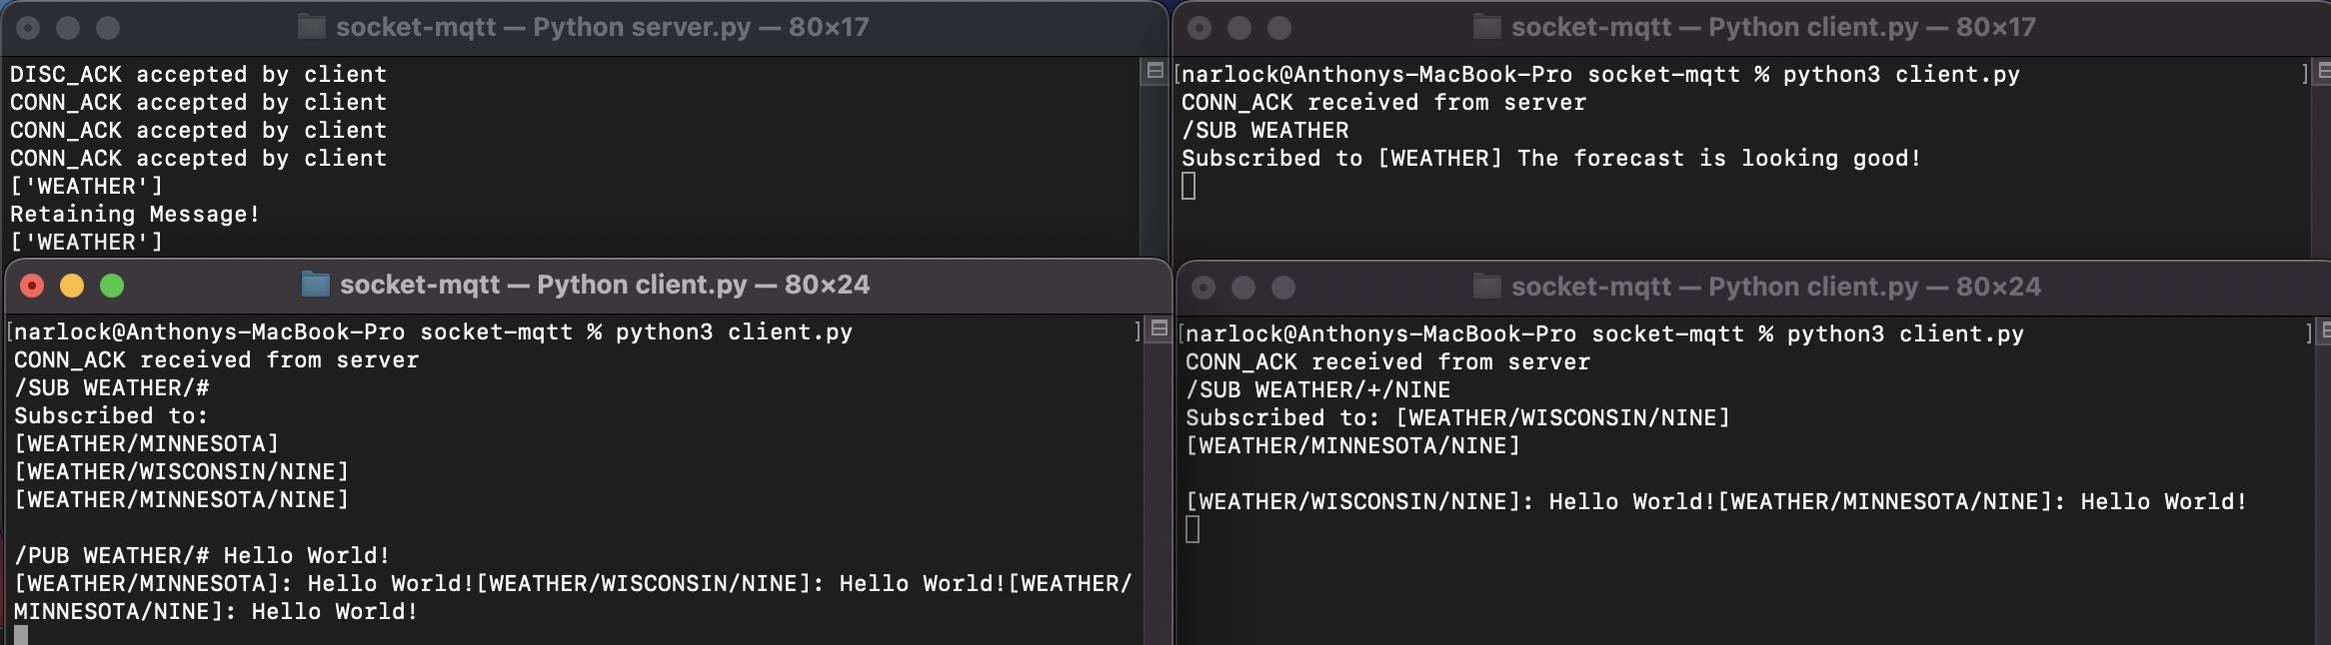Click the standalone 'Subscribed to:' line in the active client window
Screen dimensions: 2331x645
click(x=111, y=416)
